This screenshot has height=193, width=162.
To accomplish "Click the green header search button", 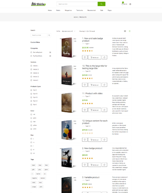I will tap(102, 4).
